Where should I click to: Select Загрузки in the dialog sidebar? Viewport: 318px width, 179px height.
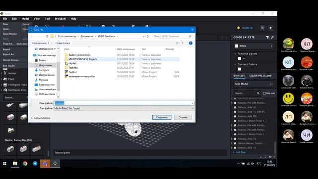pyautogui.click(x=44, y=70)
